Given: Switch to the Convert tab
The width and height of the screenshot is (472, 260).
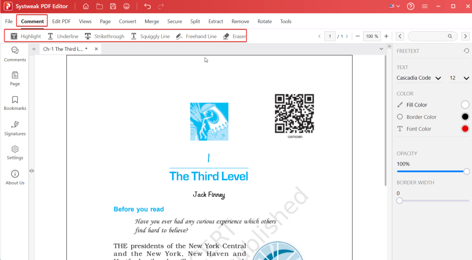Looking at the screenshot, I should point(127,21).
